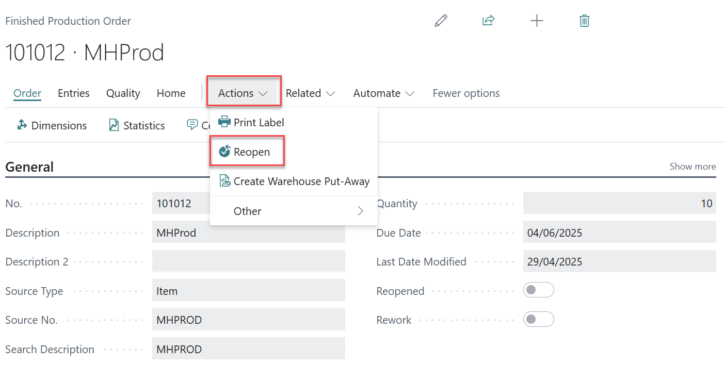Viewport: 725px width, 365px height.
Task: Switch to the Entries tab
Action: 73,93
